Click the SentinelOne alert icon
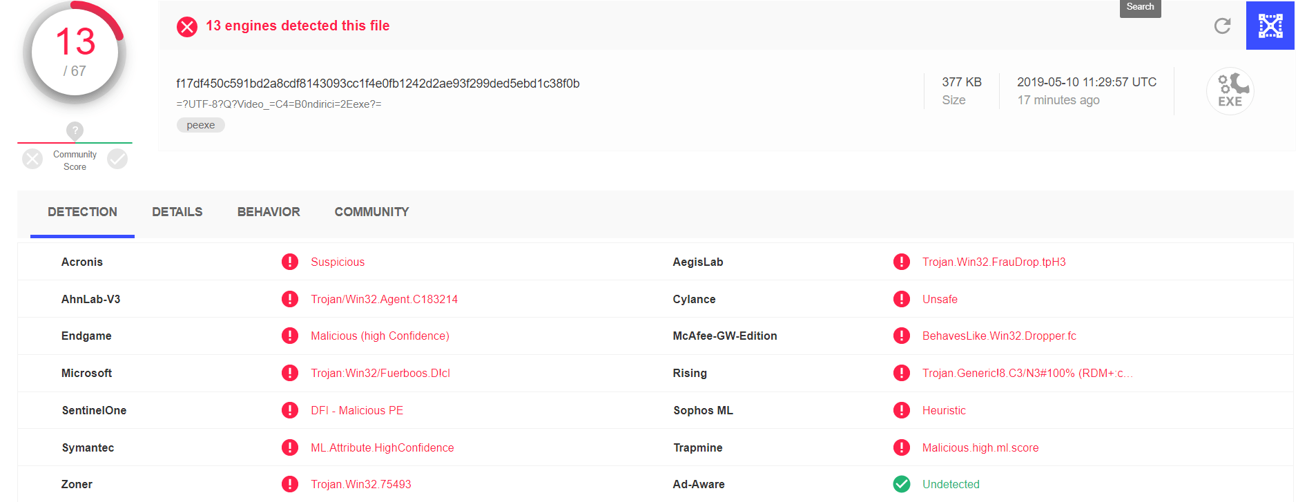This screenshot has width=1307, height=502. (290, 410)
